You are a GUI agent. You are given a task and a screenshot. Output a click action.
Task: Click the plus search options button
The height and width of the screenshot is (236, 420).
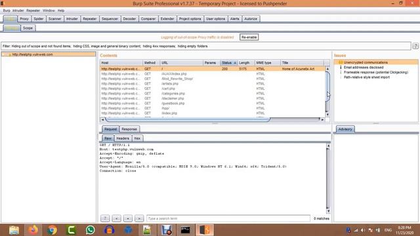(128, 218)
